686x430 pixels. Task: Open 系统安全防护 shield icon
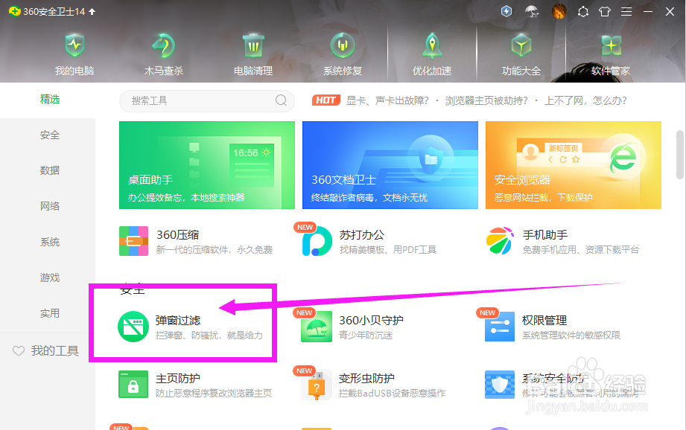point(500,385)
